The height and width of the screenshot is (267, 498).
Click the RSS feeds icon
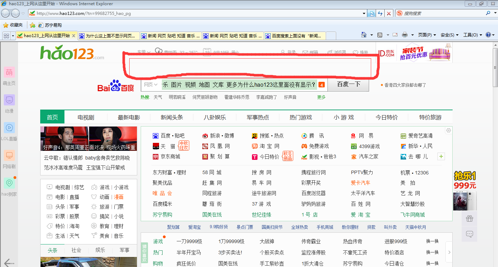click(380, 35)
